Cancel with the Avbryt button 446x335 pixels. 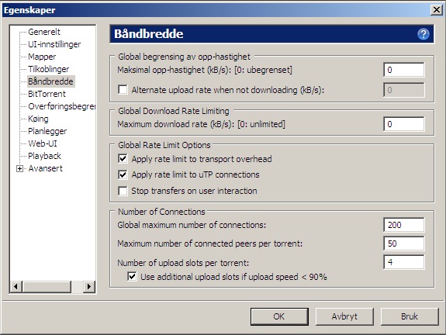[x=344, y=316]
